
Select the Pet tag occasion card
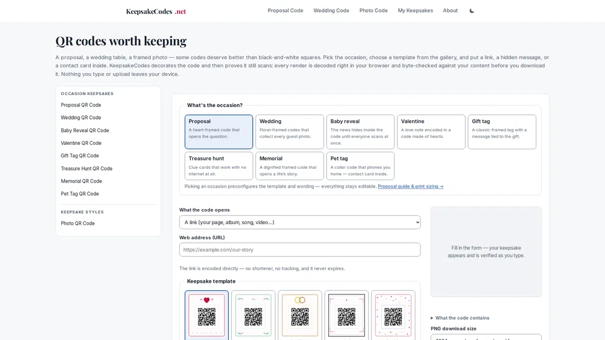point(360,166)
